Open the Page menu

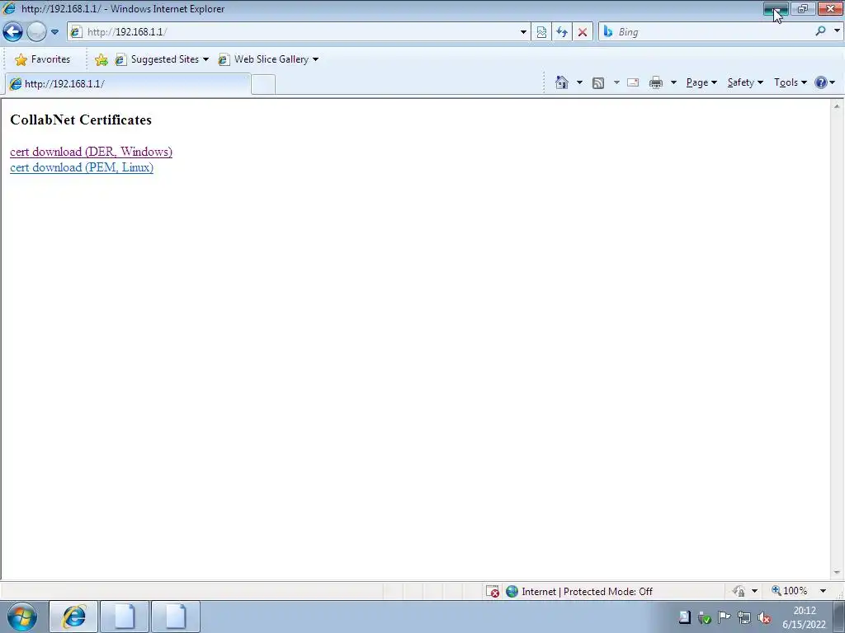701,82
